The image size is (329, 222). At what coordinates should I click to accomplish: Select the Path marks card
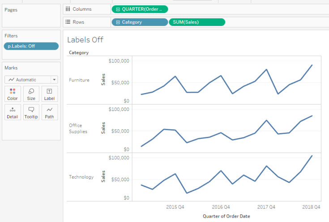pos(49,112)
